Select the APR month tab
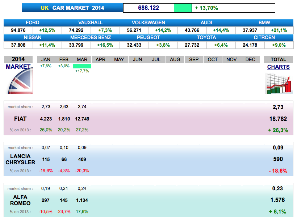297x220 pixels. pyautogui.click(x=100, y=60)
